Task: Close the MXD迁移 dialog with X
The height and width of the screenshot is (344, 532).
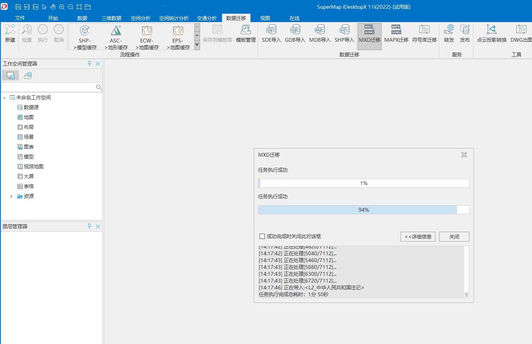Action: pos(464,155)
